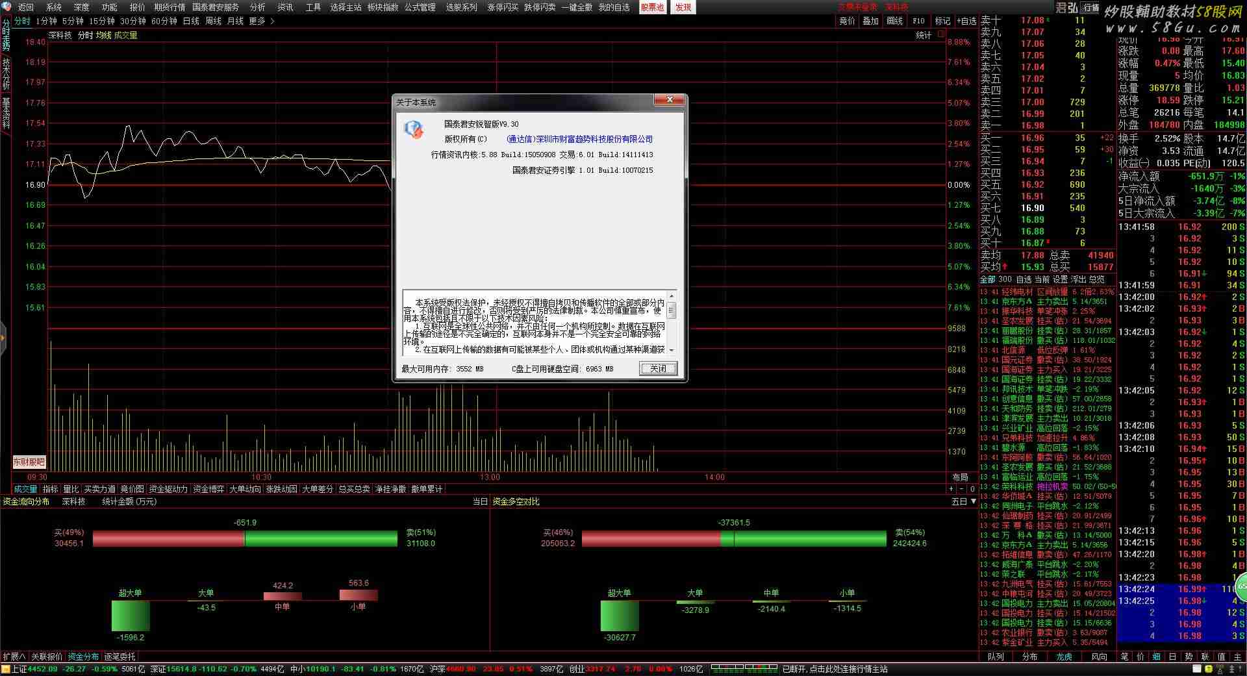
Task: Click the status bar index icon before 上证
Action: point(6,669)
